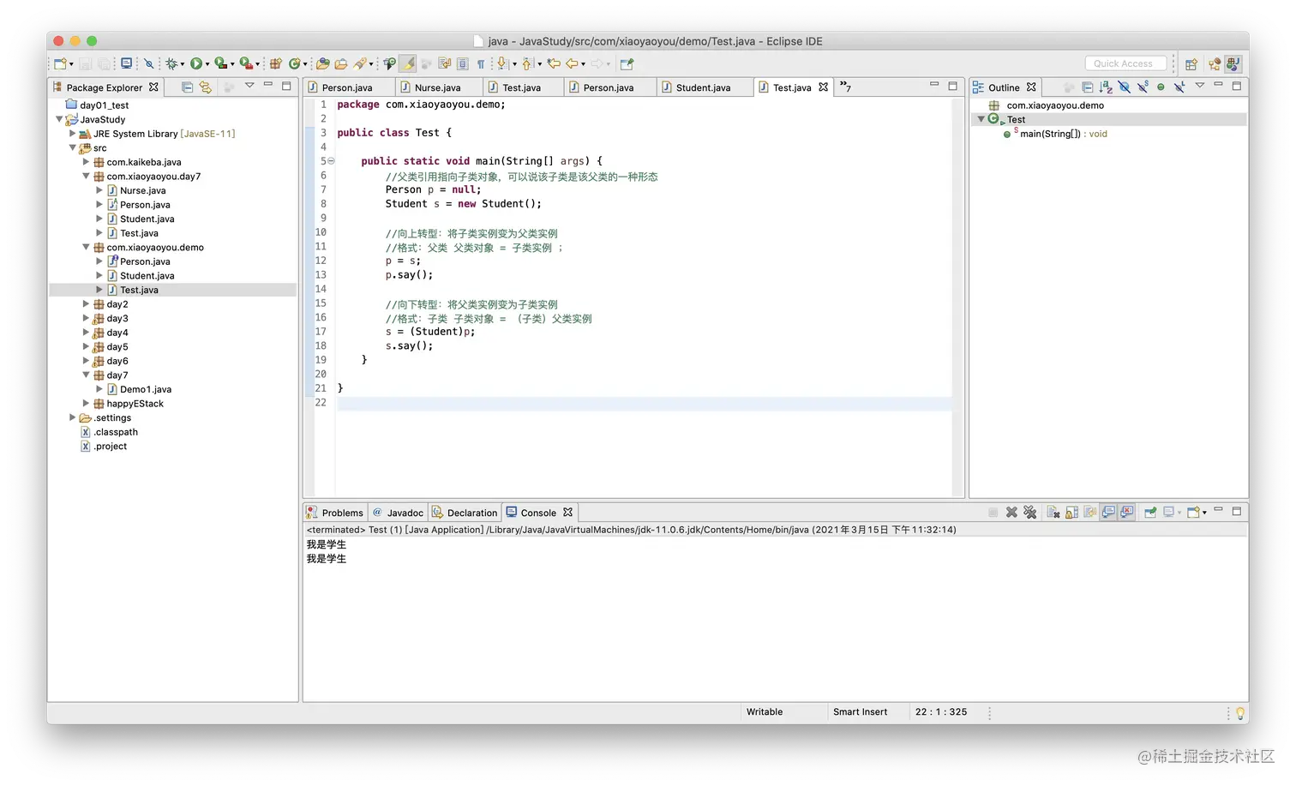Collapse the JavaStudy project tree
1296x786 pixels.
(x=59, y=119)
